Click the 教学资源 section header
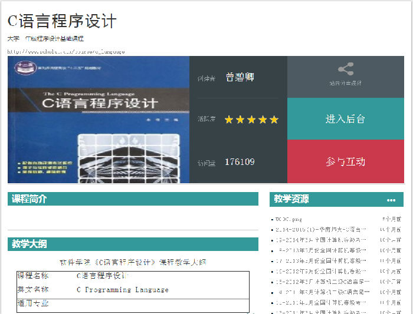 pyautogui.click(x=291, y=199)
